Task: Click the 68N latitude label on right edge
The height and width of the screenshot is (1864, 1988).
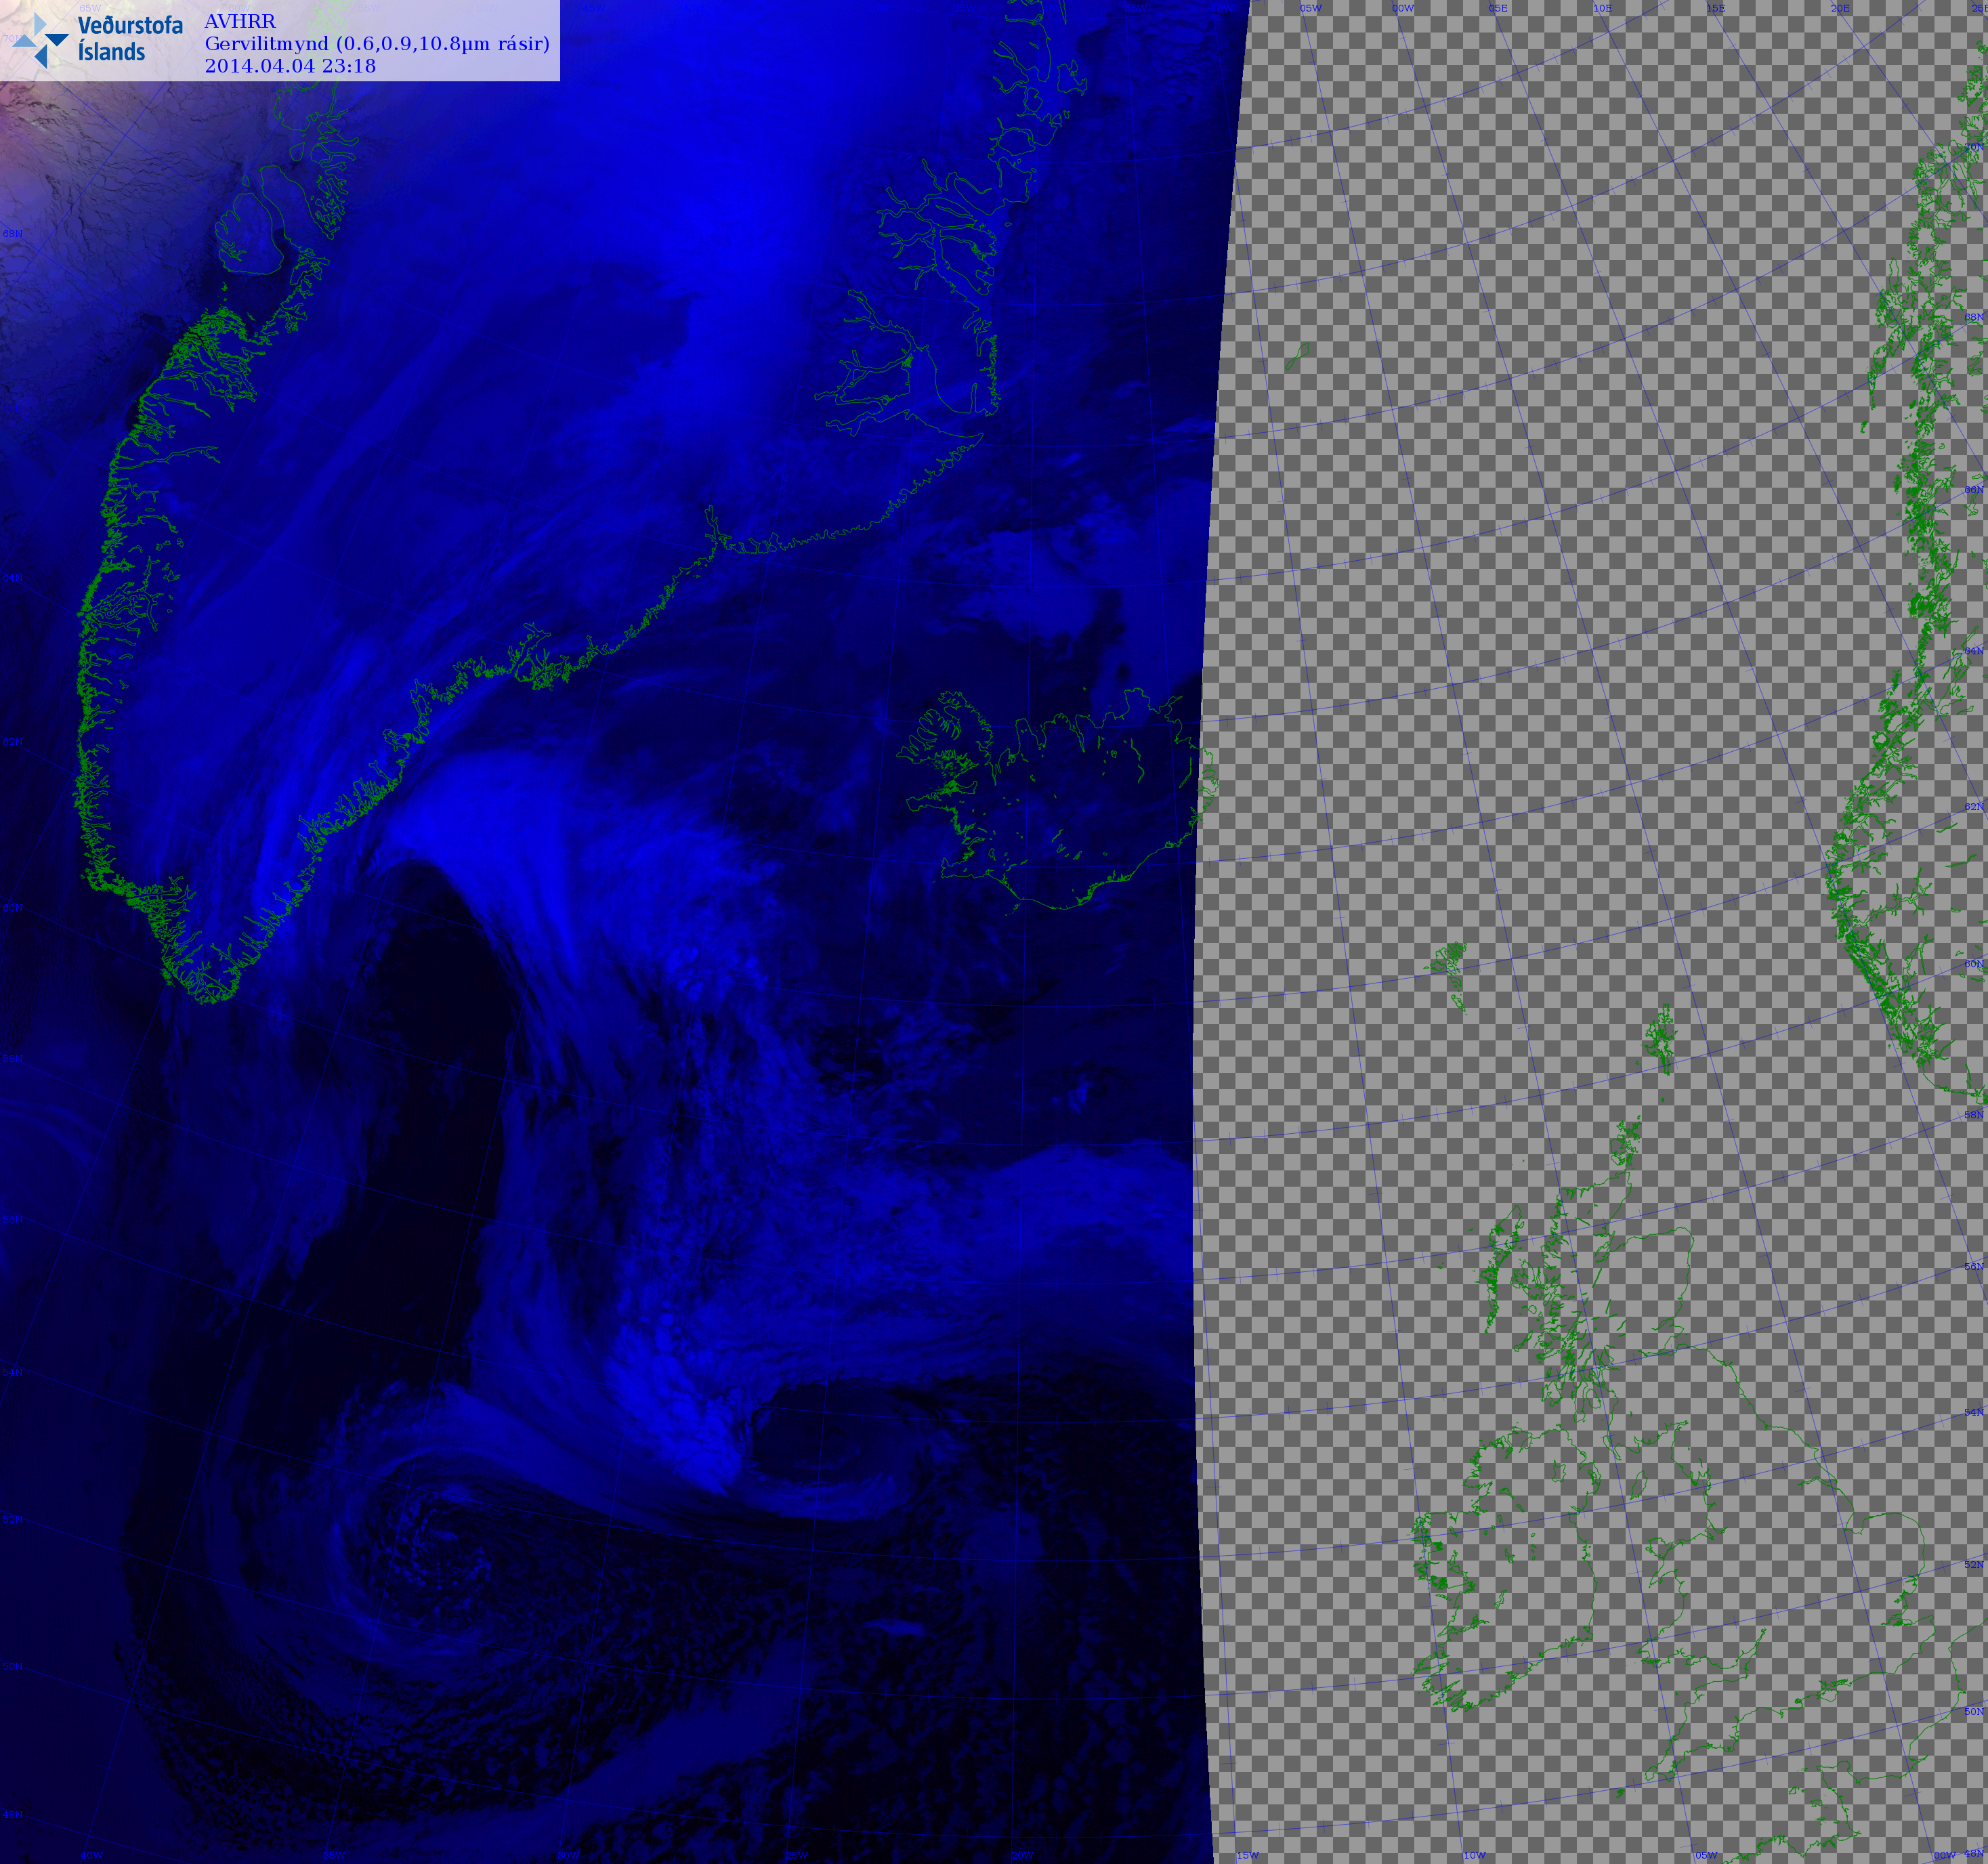Action: tap(1974, 317)
